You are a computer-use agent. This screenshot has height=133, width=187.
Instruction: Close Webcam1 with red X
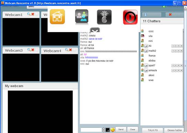(33, 14)
